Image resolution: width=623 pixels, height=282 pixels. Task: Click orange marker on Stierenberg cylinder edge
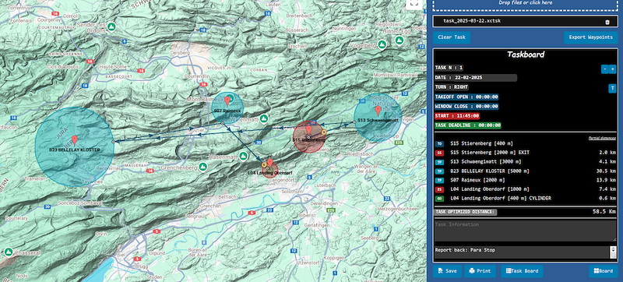click(x=324, y=132)
